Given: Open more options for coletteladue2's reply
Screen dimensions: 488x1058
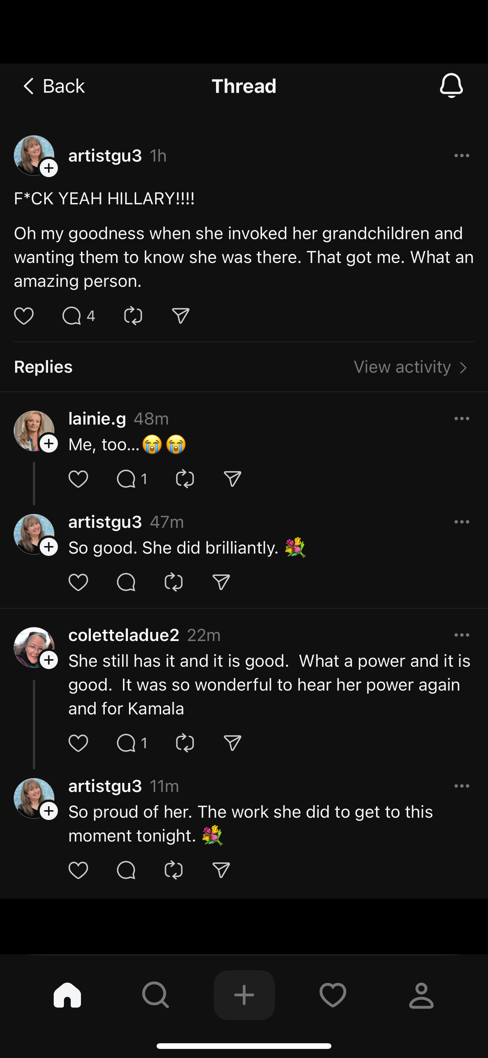Looking at the screenshot, I should [x=462, y=635].
